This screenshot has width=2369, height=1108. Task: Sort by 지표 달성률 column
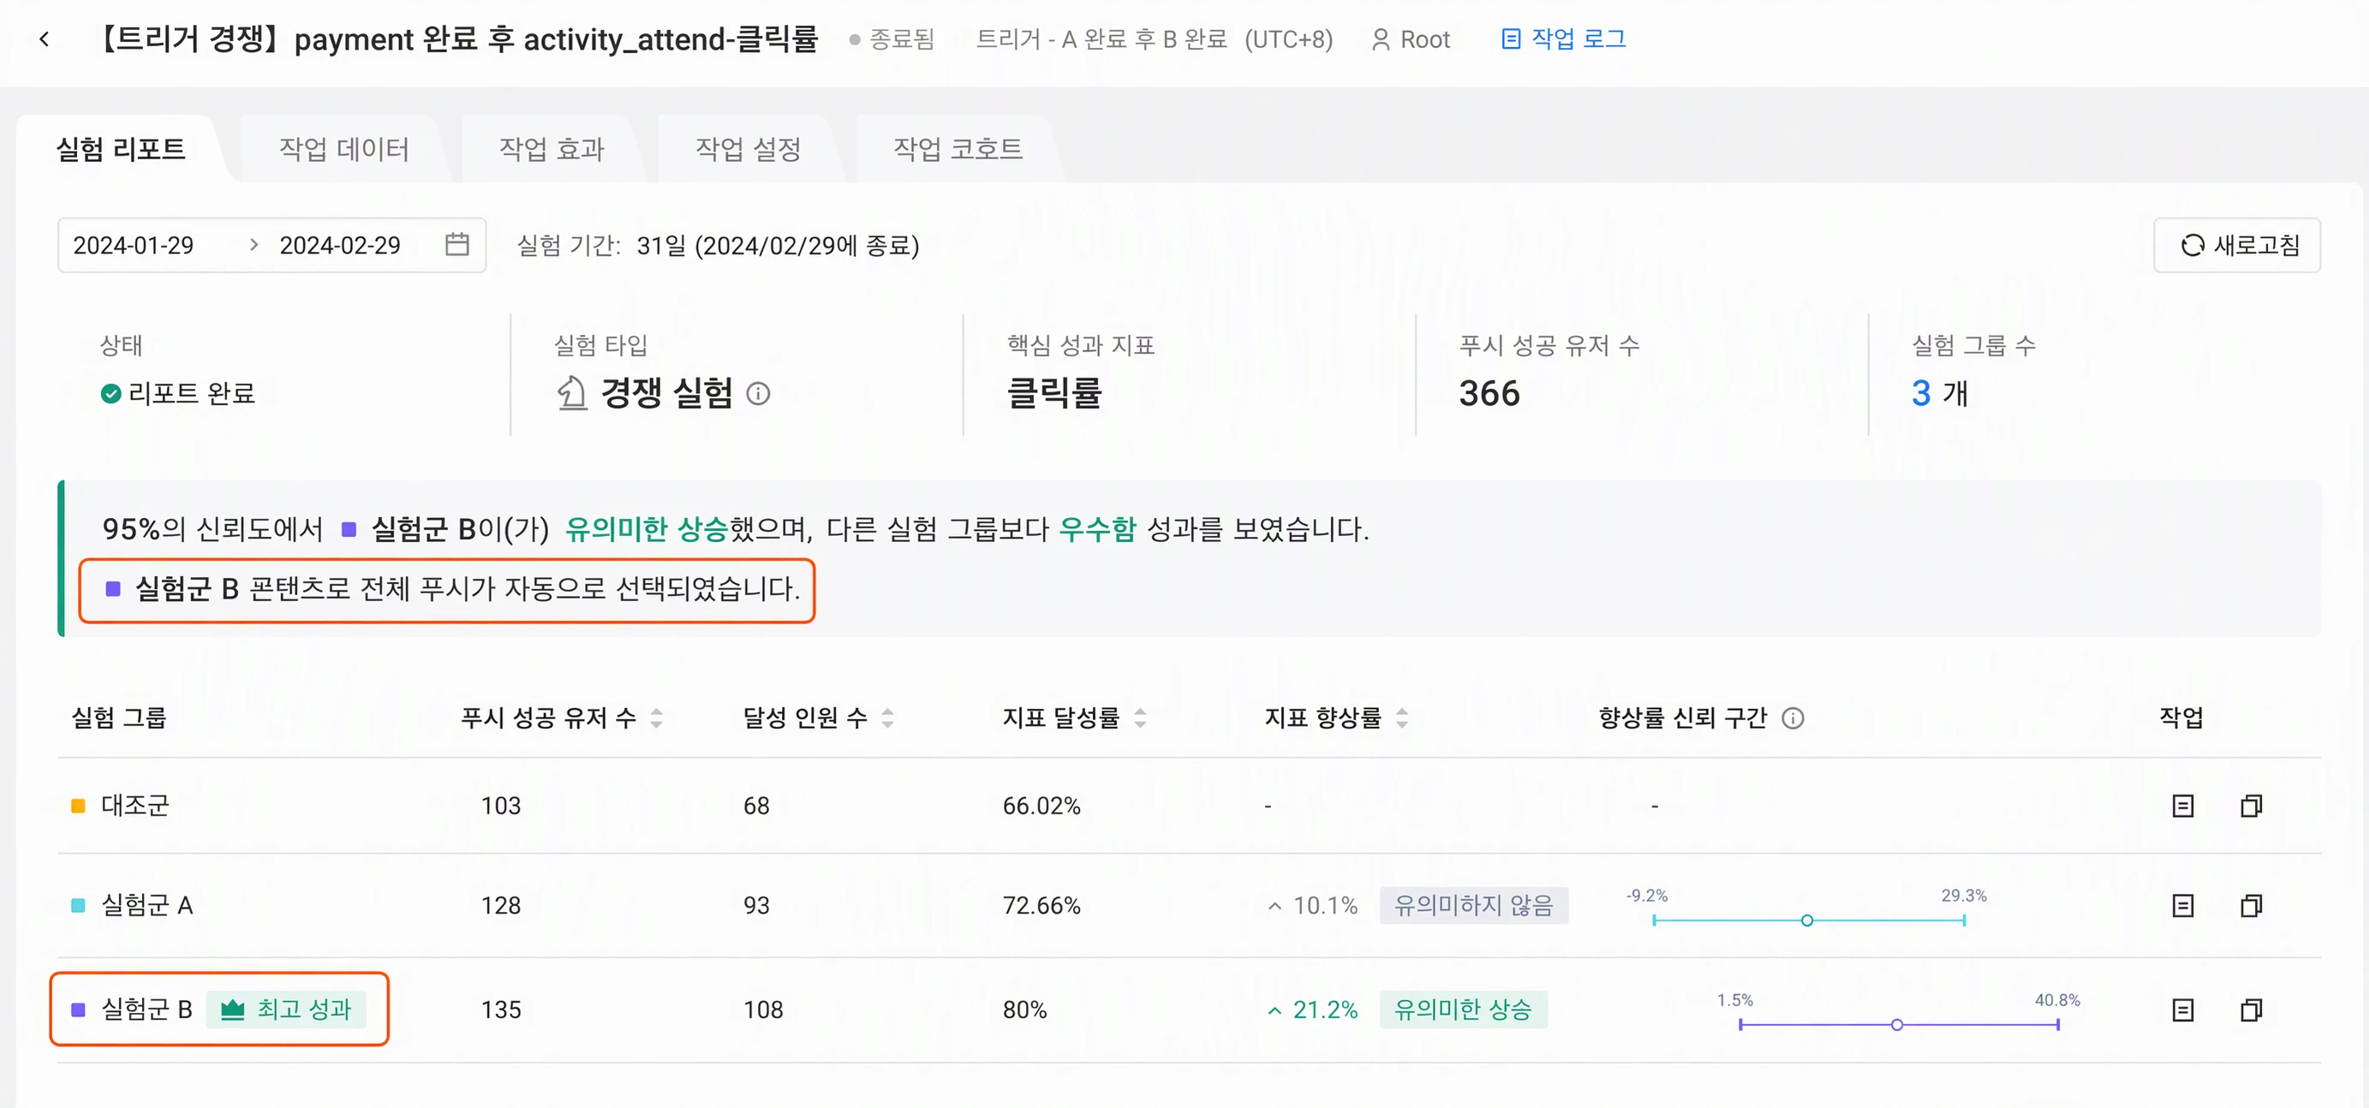point(1139,718)
